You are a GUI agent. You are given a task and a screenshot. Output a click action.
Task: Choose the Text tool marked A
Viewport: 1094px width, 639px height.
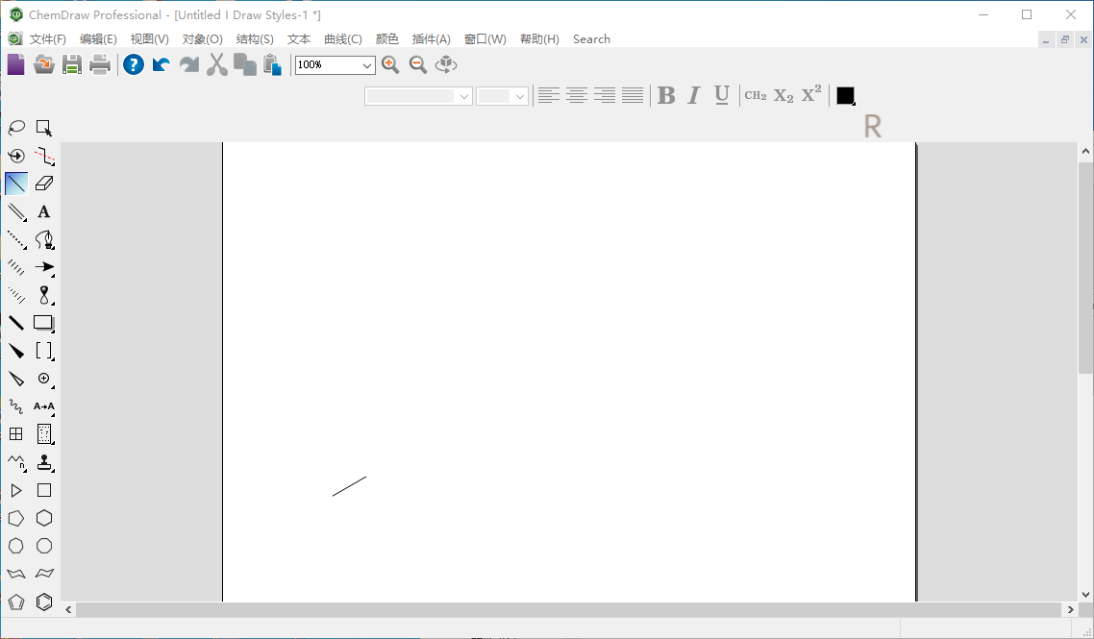[x=44, y=211]
